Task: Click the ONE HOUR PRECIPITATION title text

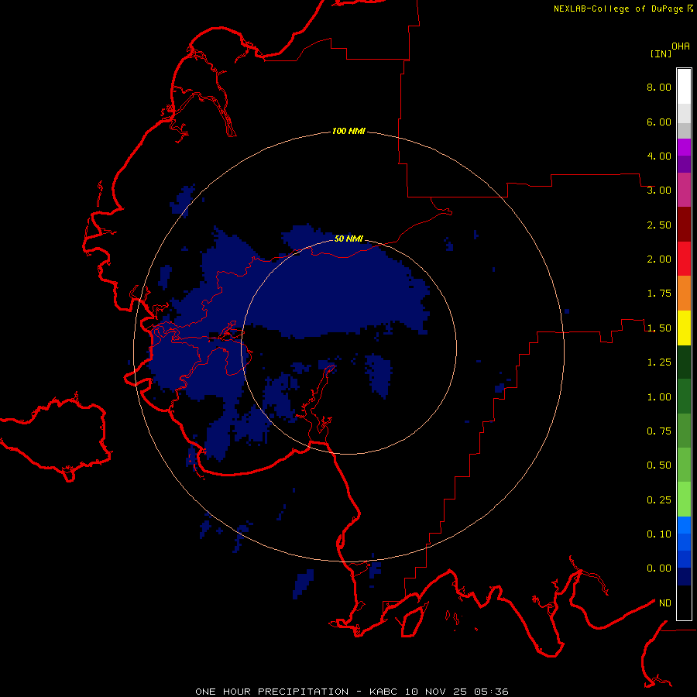Action: tap(272, 692)
